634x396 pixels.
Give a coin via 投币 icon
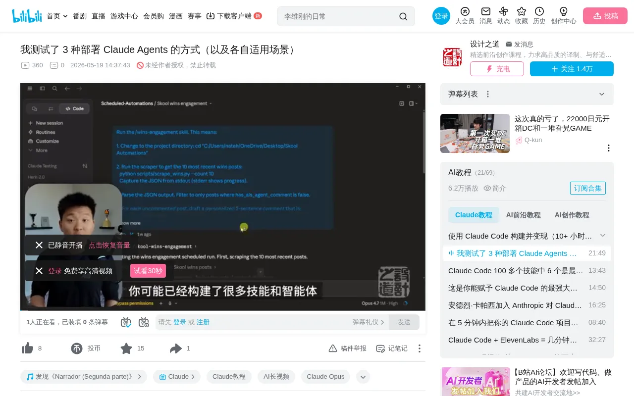tap(77, 348)
